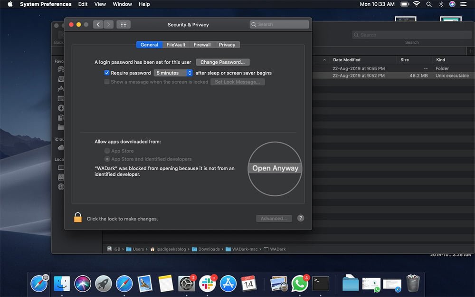Image resolution: width=475 pixels, height=297 pixels.
Task: Open Safari handoff icon with screen badge
Action: [x=39, y=283]
